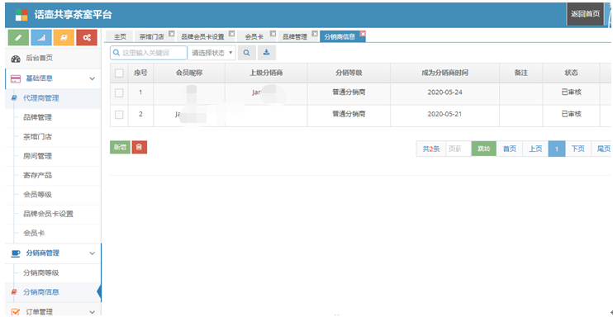Click the magnifier search button
The width and height of the screenshot is (613, 317).
(247, 53)
